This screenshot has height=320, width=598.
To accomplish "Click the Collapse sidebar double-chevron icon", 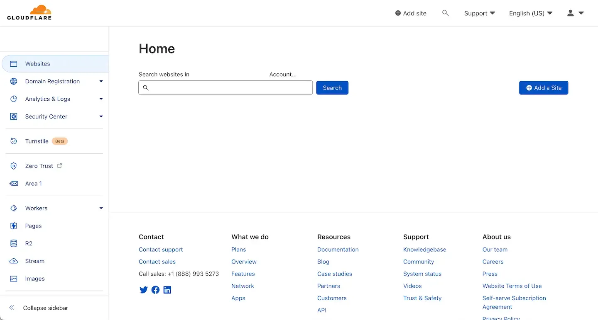I will point(12,308).
